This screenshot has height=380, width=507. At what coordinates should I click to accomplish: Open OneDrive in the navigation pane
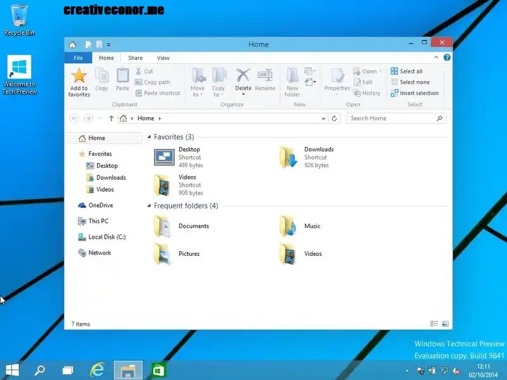(x=96, y=205)
